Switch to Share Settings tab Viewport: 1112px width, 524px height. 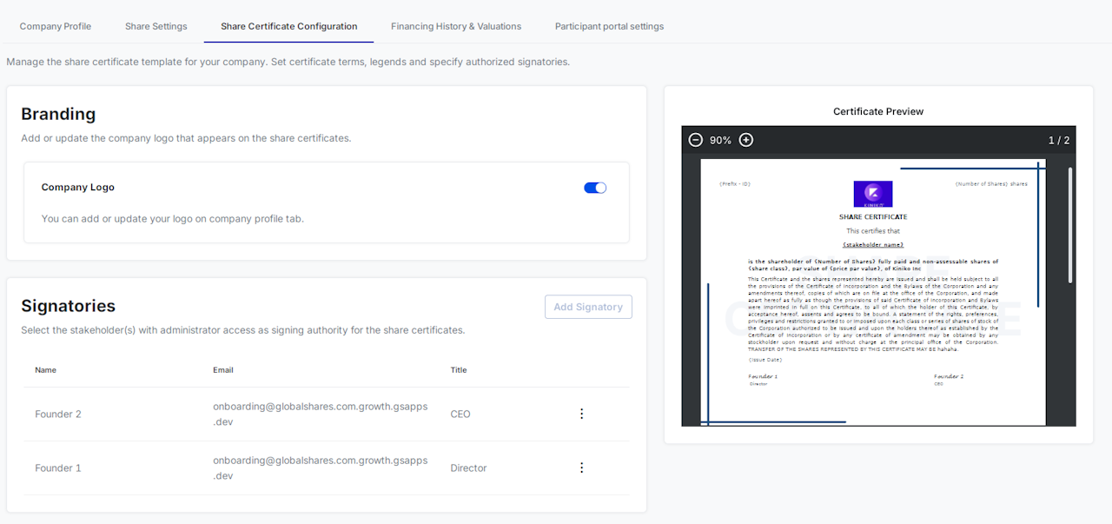click(156, 26)
